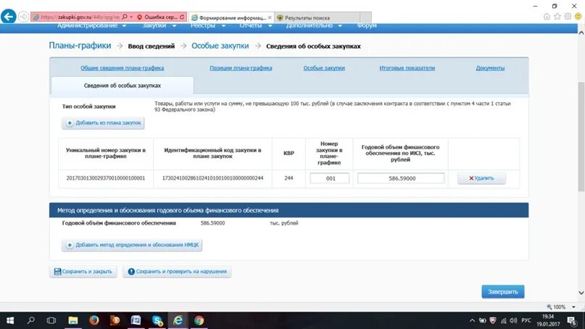The height and width of the screenshot is (329, 585).
Task: Open Итоговые показатели tab
Action: tap(407, 68)
